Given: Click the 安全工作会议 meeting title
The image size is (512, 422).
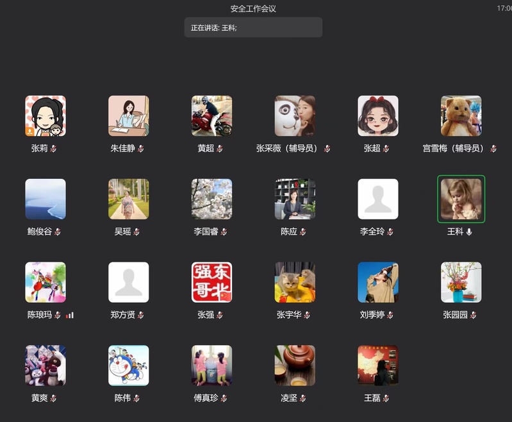Looking at the screenshot, I should pos(253,9).
